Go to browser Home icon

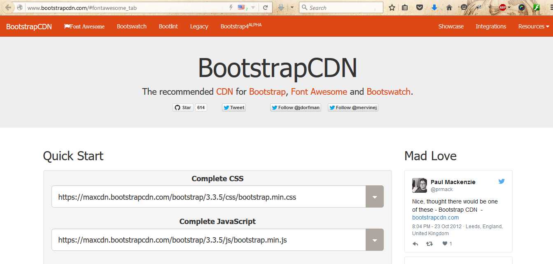(x=449, y=7)
